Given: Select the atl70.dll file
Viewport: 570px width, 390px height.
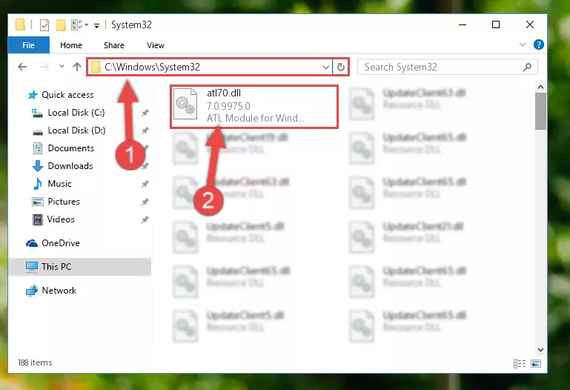Looking at the screenshot, I should pyautogui.click(x=253, y=106).
